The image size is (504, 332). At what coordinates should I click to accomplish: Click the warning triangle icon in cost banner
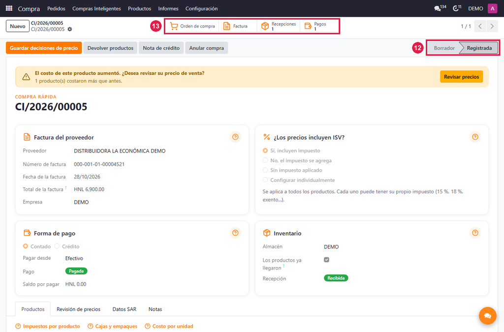(26, 77)
